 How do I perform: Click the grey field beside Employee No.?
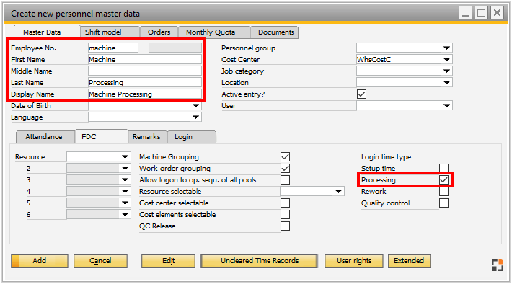(x=175, y=48)
